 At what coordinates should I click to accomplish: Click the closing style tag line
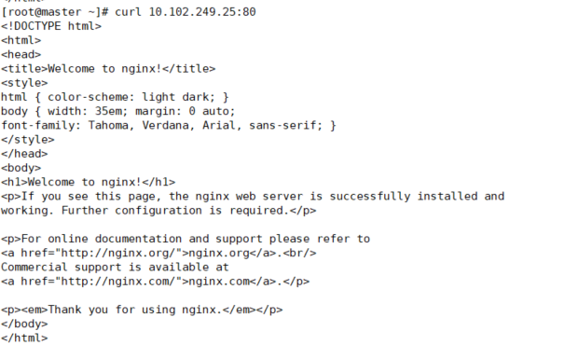click(28, 140)
